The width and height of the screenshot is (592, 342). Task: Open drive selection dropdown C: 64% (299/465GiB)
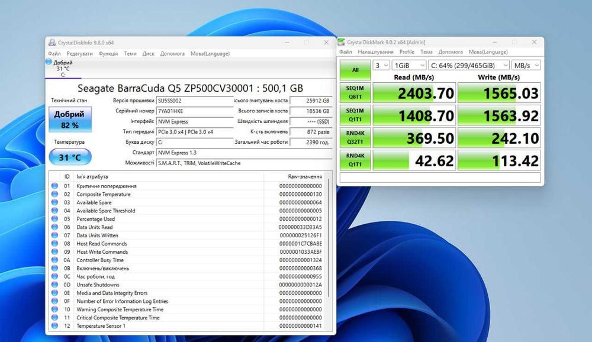469,65
